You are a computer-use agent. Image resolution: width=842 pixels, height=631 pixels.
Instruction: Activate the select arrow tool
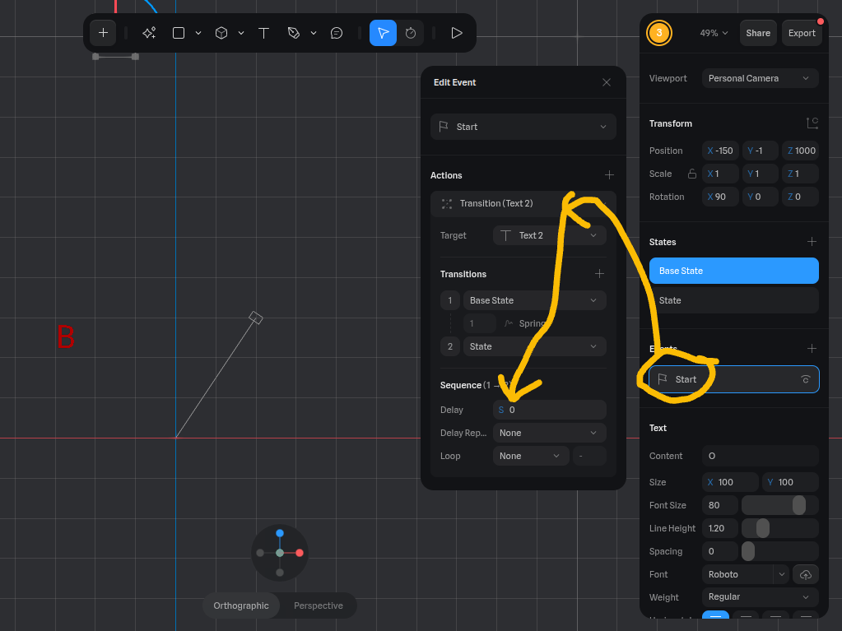(383, 33)
